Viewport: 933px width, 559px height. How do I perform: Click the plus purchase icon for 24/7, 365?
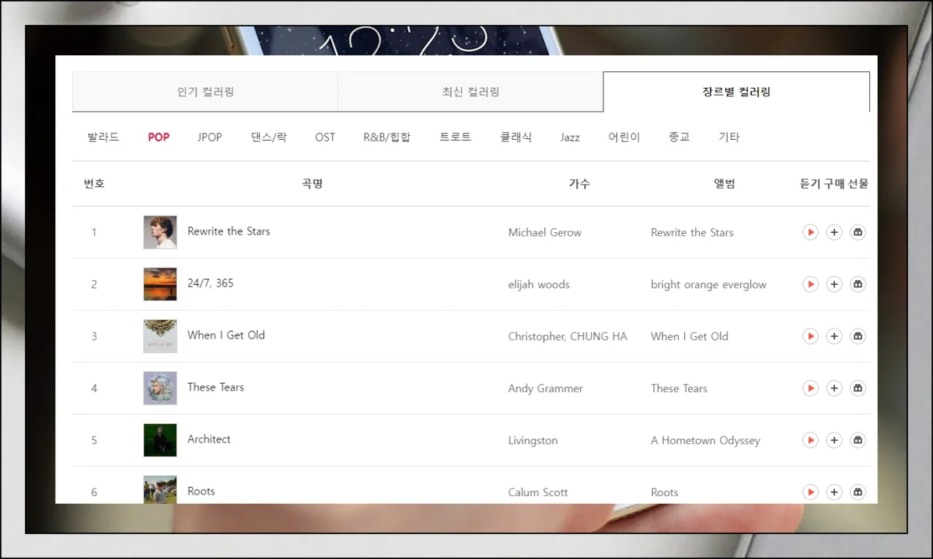[834, 284]
